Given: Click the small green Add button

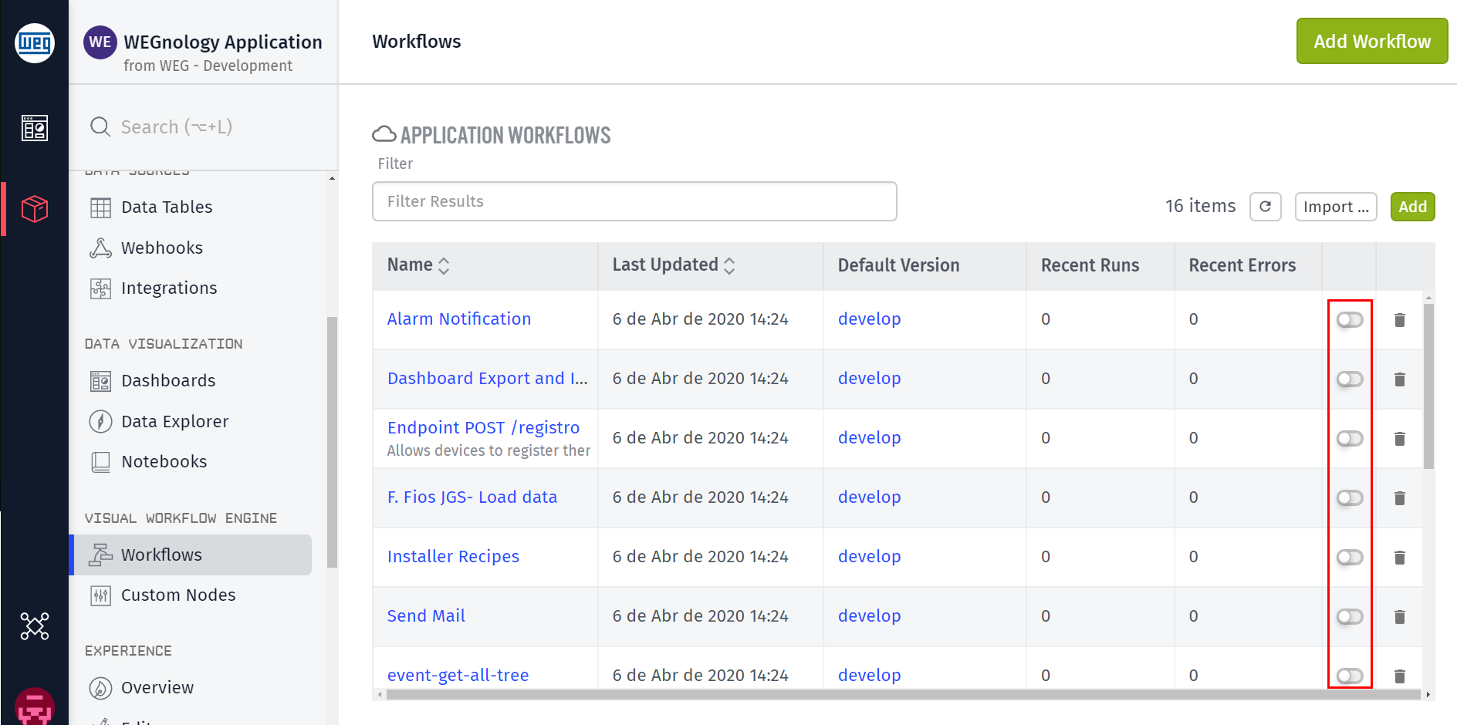Looking at the screenshot, I should click(1413, 207).
